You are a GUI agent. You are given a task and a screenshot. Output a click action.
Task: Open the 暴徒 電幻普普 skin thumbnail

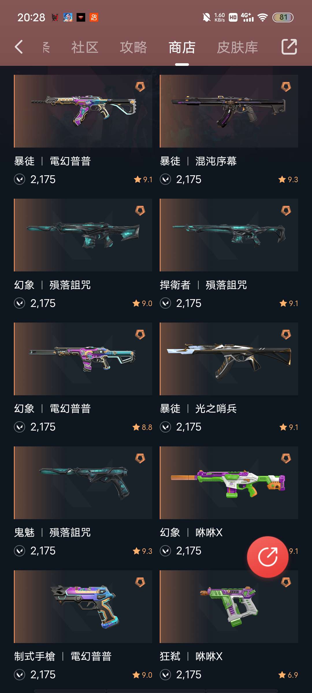83,111
